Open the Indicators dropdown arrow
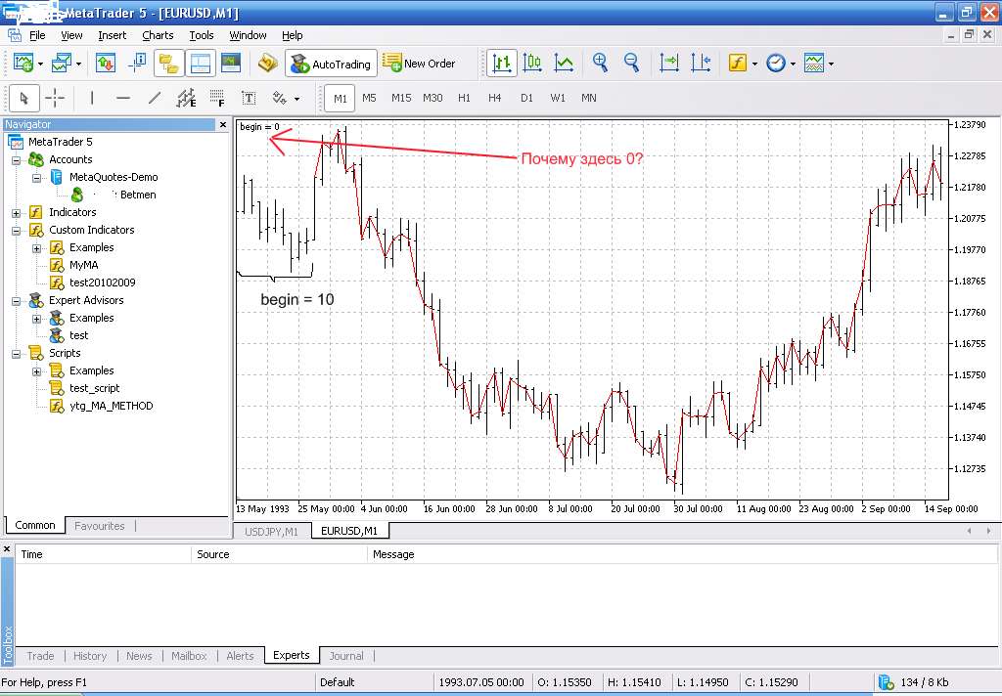The image size is (1002, 696). point(754,64)
